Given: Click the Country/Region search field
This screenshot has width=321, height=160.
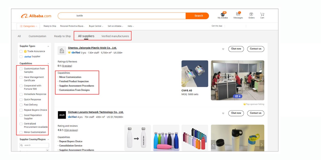Looking at the screenshot, I should pyautogui.click(x=34, y=145).
